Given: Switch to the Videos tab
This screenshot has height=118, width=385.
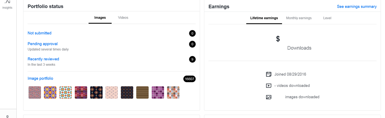Looking at the screenshot, I should [123, 18].
